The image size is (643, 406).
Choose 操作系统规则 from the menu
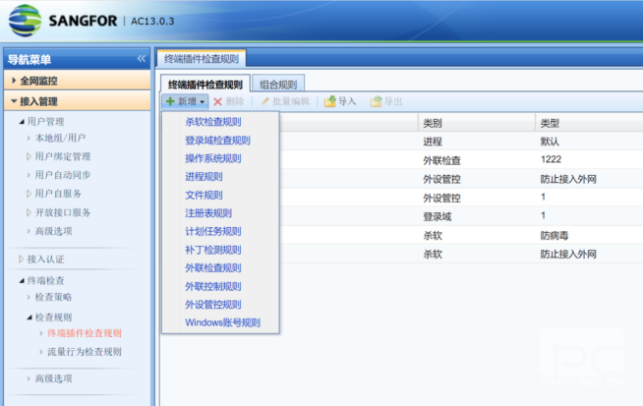(212, 158)
